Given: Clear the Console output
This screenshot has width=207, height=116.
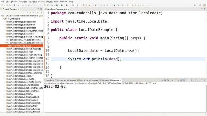Looking at the screenshot, I should click(172, 80).
